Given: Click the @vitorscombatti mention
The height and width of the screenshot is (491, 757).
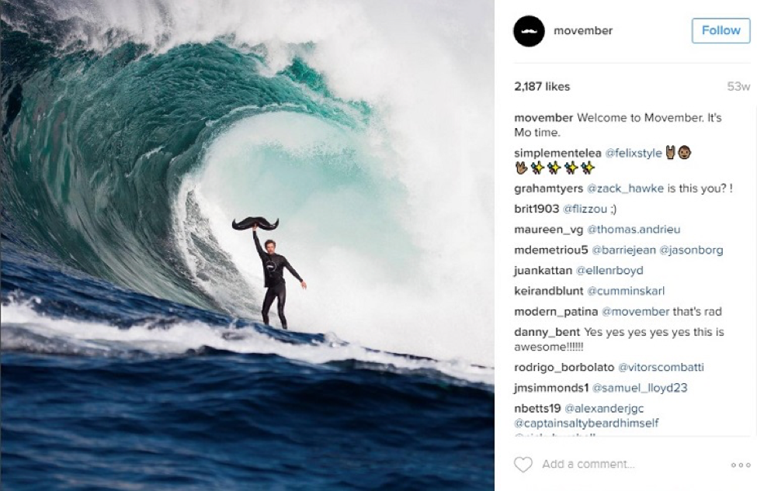Looking at the screenshot, I should pyautogui.click(x=661, y=367).
